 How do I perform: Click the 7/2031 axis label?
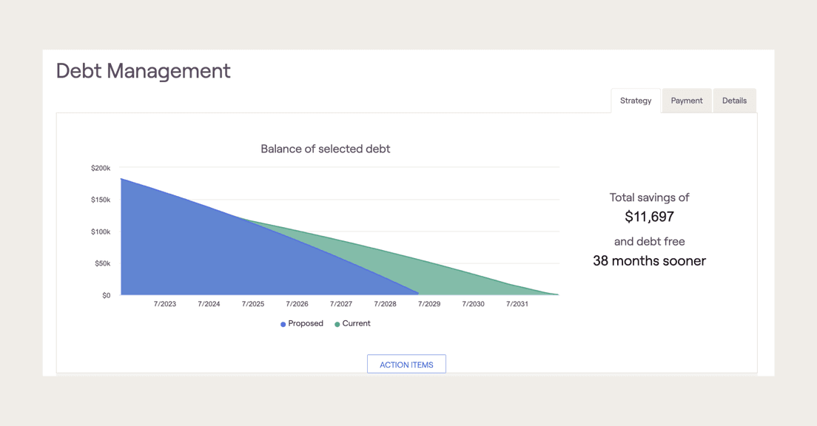[516, 303]
